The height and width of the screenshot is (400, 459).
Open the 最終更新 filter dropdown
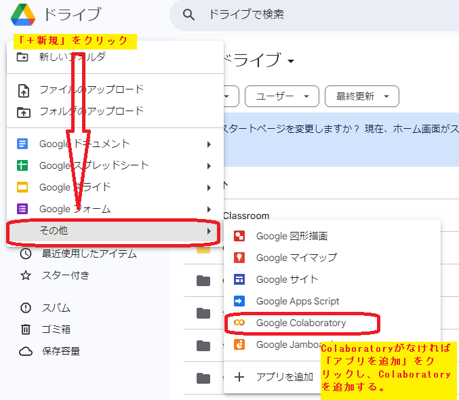(361, 96)
